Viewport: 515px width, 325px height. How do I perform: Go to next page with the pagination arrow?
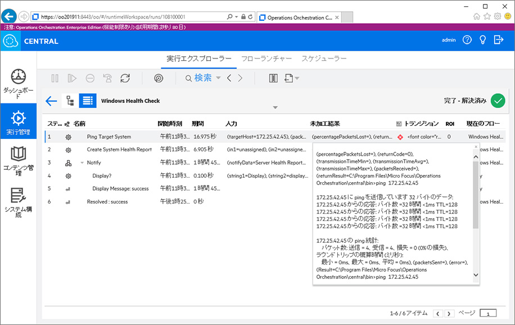[x=449, y=313]
